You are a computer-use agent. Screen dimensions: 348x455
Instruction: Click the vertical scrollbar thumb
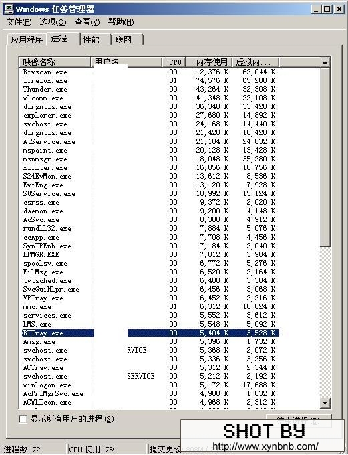325,157
